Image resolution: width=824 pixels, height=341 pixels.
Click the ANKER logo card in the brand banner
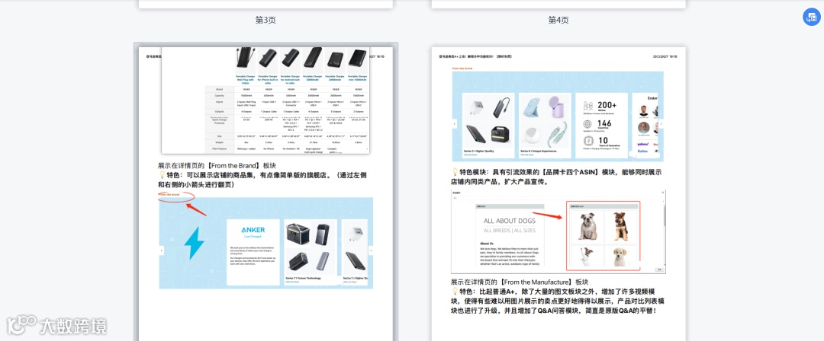point(253,252)
